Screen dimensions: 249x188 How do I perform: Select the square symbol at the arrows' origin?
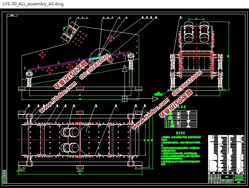tap(124, 99)
